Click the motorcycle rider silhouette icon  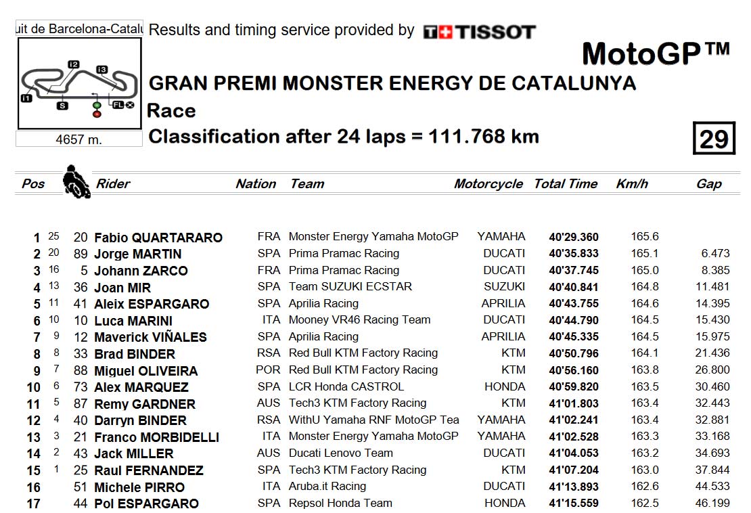76,182
